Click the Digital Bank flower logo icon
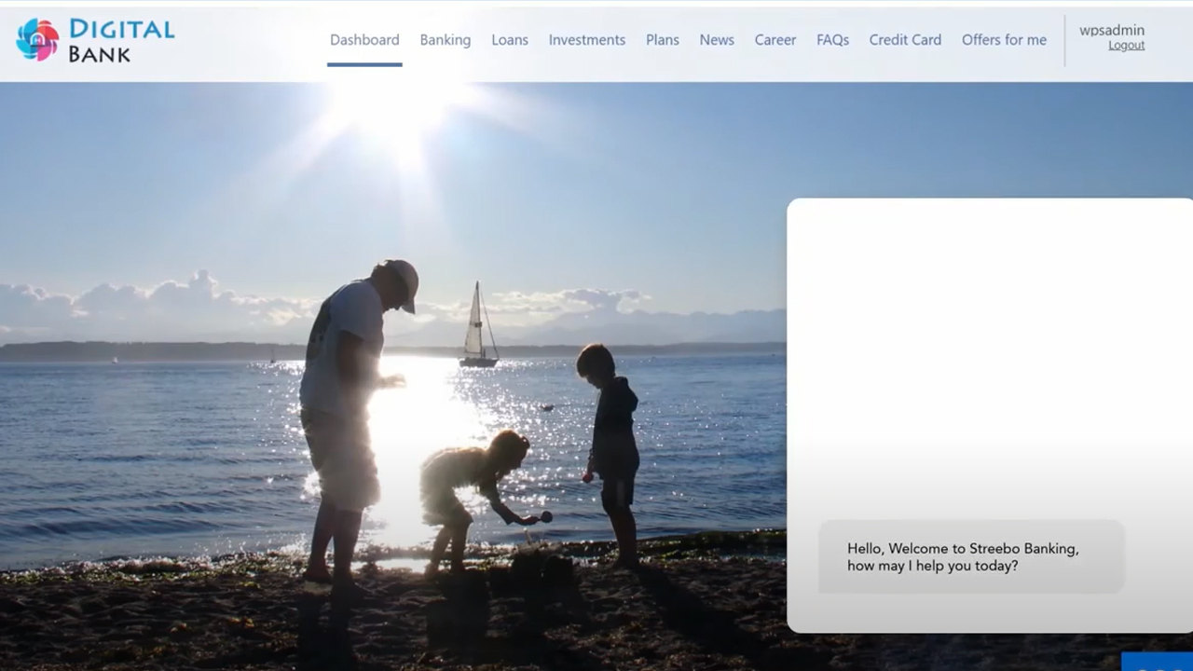The width and height of the screenshot is (1193, 671). pos(37,40)
